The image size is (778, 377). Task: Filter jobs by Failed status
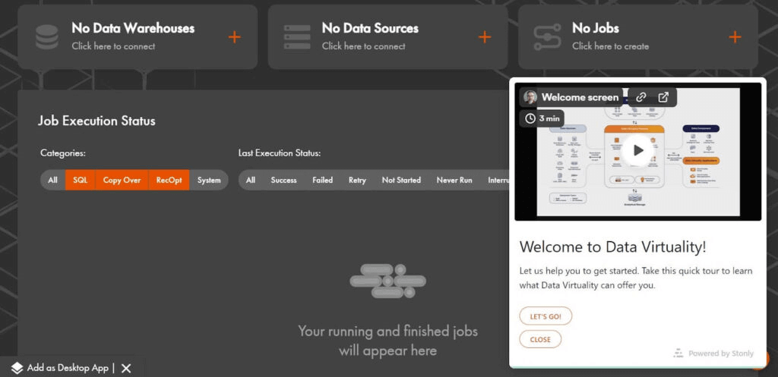pyautogui.click(x=322, y=180)
